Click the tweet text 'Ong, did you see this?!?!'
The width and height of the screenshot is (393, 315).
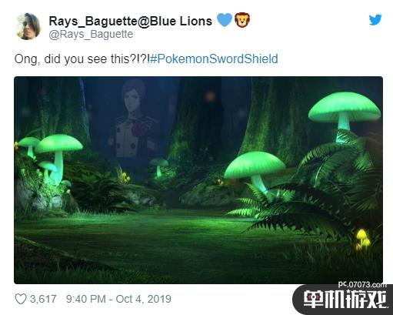tap(82, 59)
